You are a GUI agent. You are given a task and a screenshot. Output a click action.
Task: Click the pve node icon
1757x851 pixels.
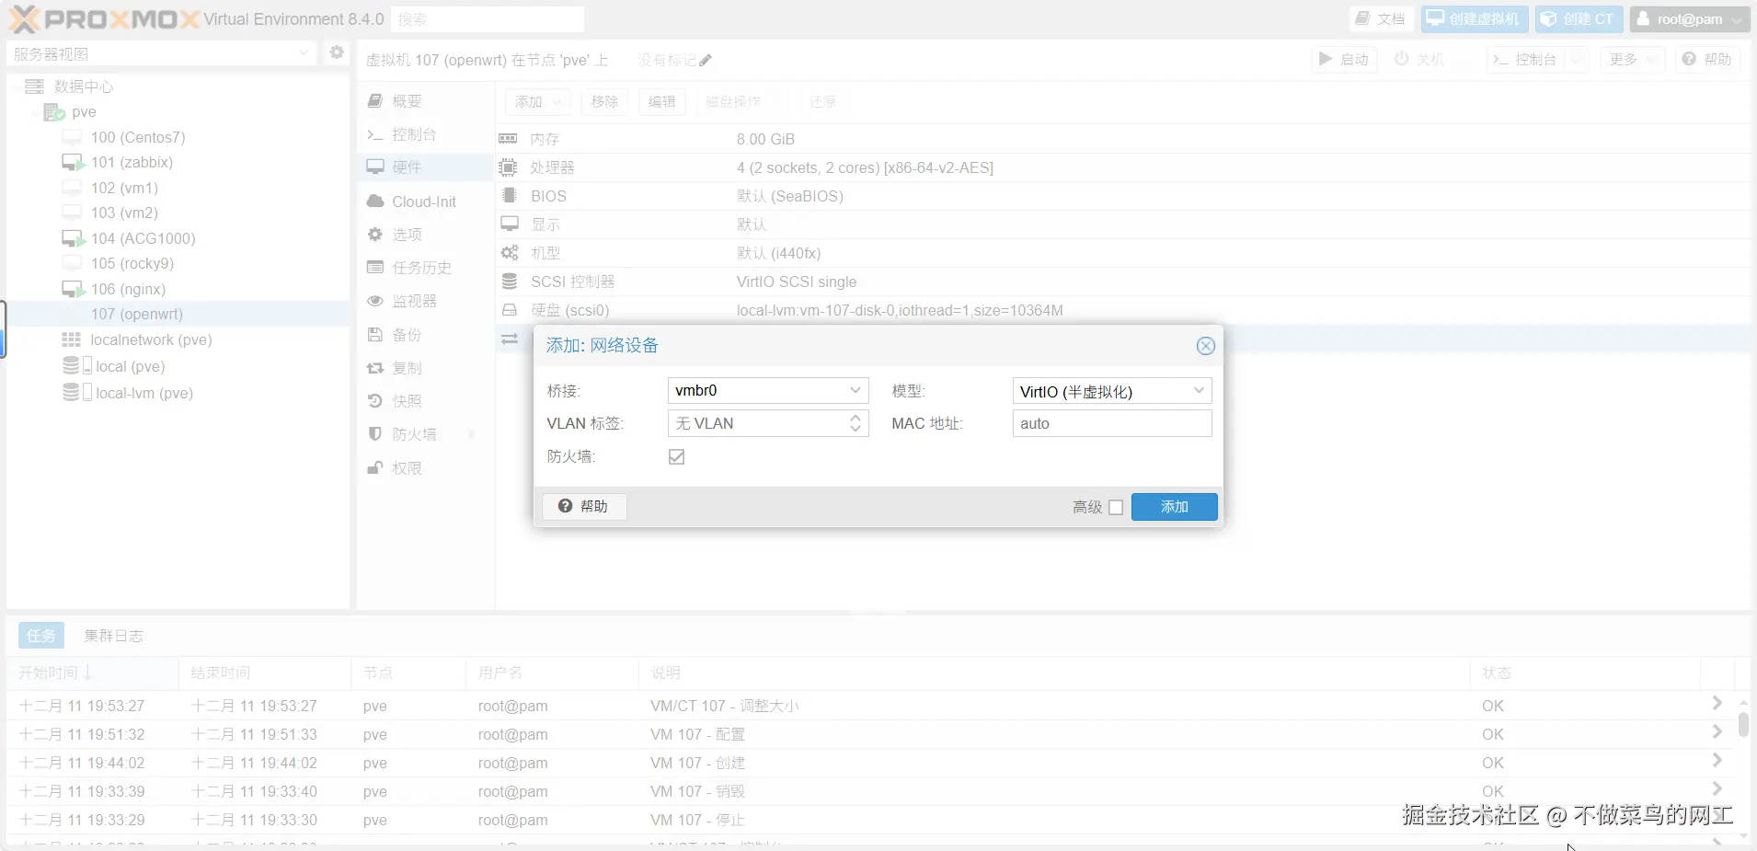point(54,112)
